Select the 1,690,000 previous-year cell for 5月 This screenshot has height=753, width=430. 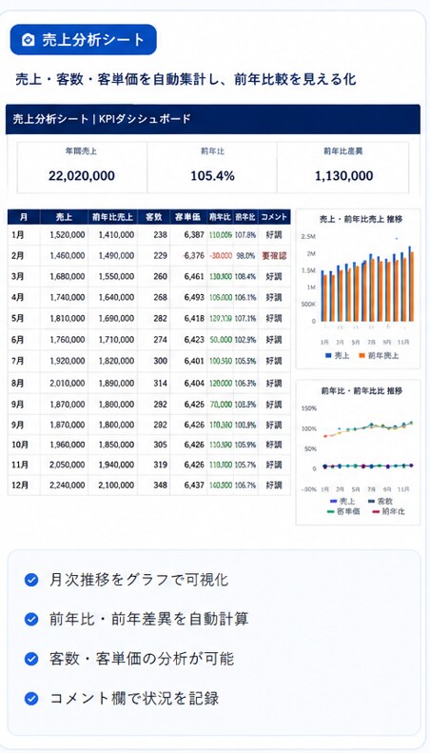[x=117, y=318]
